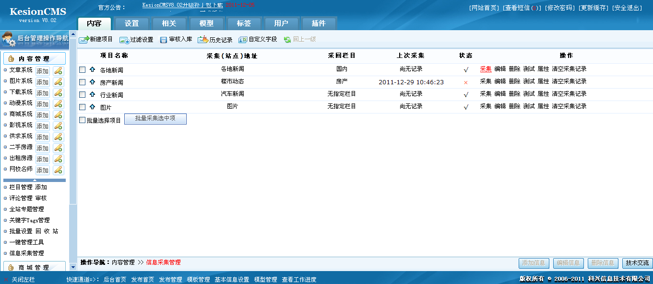
Task: Open the 标签 tab
Action: 244,23
